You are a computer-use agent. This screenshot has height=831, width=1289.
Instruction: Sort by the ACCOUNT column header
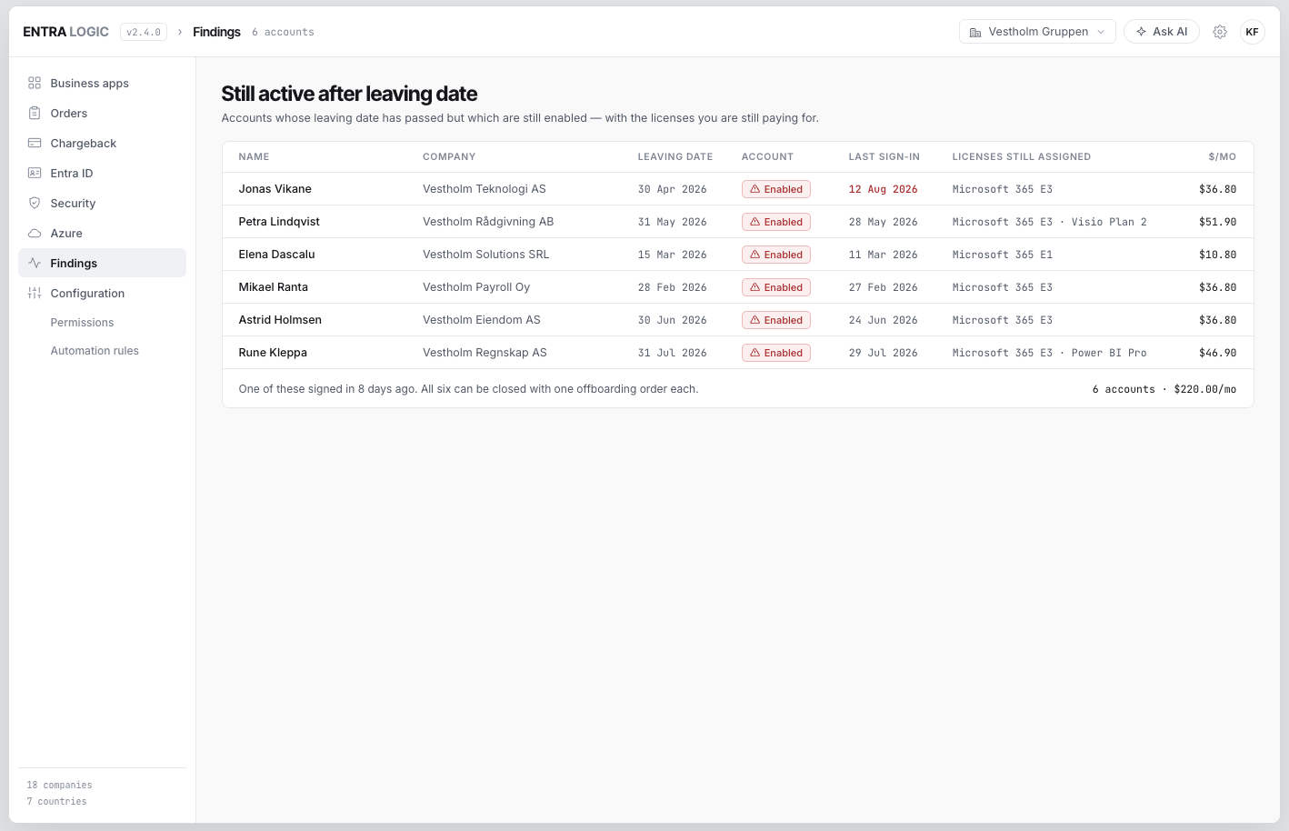767,156
